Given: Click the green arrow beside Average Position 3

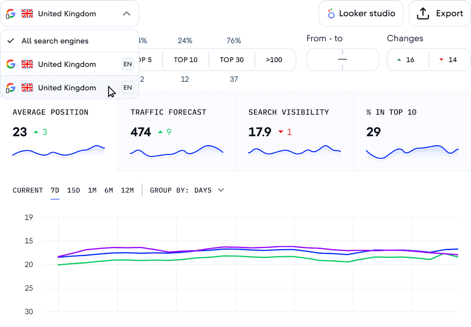Looking at the screenshot, I should [x=36, y=132].
